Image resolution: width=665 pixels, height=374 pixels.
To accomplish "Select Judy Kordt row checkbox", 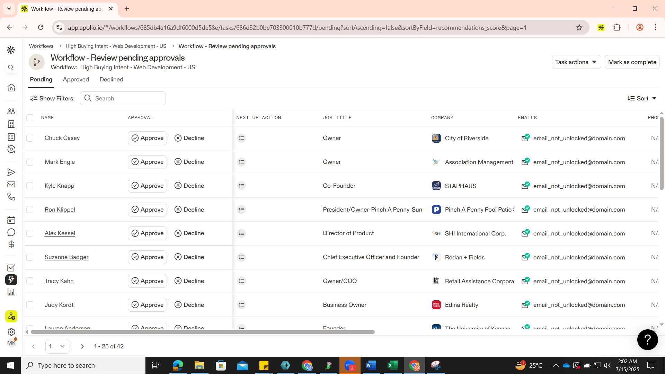I will 30,305.
